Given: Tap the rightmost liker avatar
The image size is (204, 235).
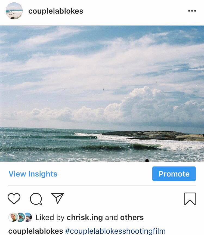Looking at the screenshot, I should [x=28, y=217].
